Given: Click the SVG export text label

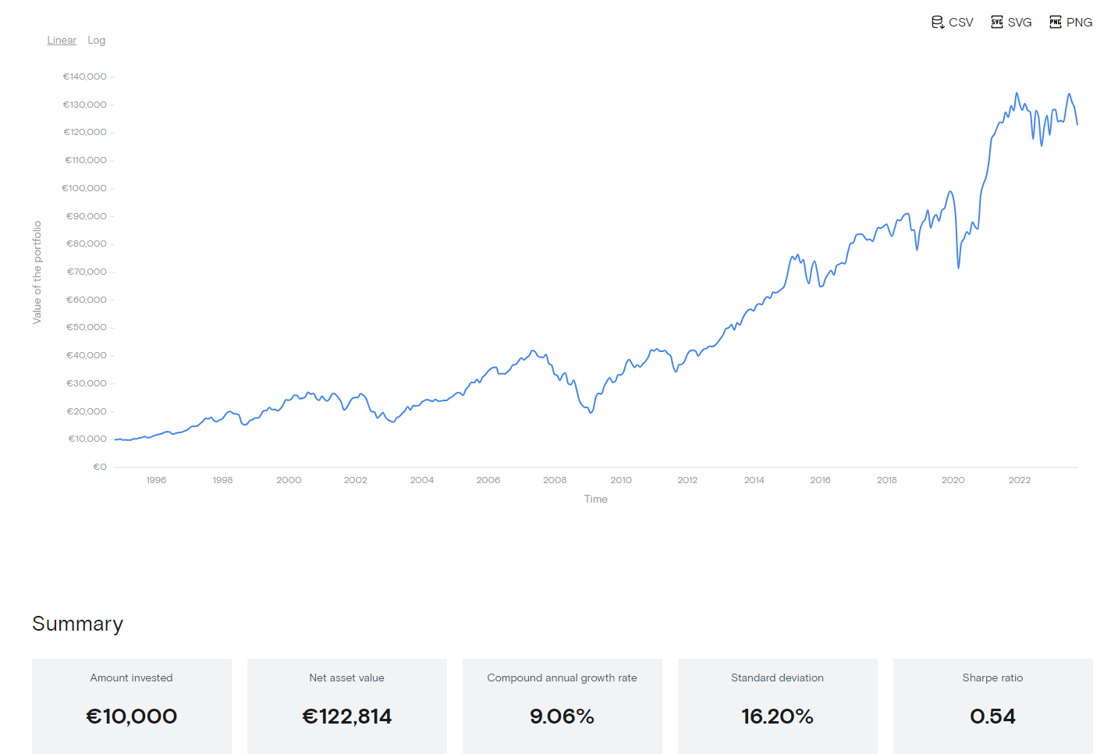Looking at the screenshot, I should 1020,23.
